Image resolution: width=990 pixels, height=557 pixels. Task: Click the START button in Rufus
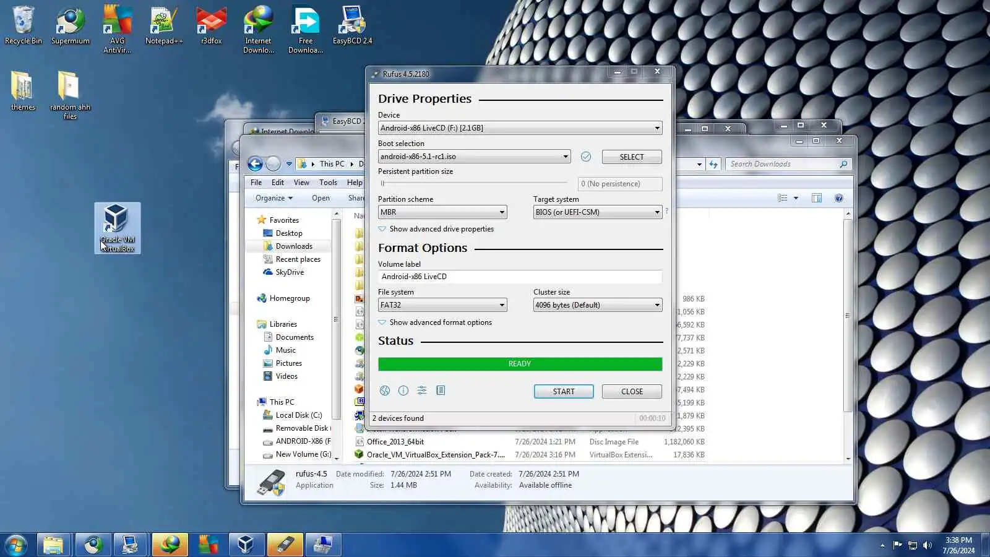click(564, 392)
